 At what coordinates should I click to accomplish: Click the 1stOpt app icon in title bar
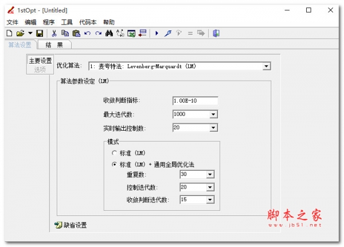(x=11, y=10)
